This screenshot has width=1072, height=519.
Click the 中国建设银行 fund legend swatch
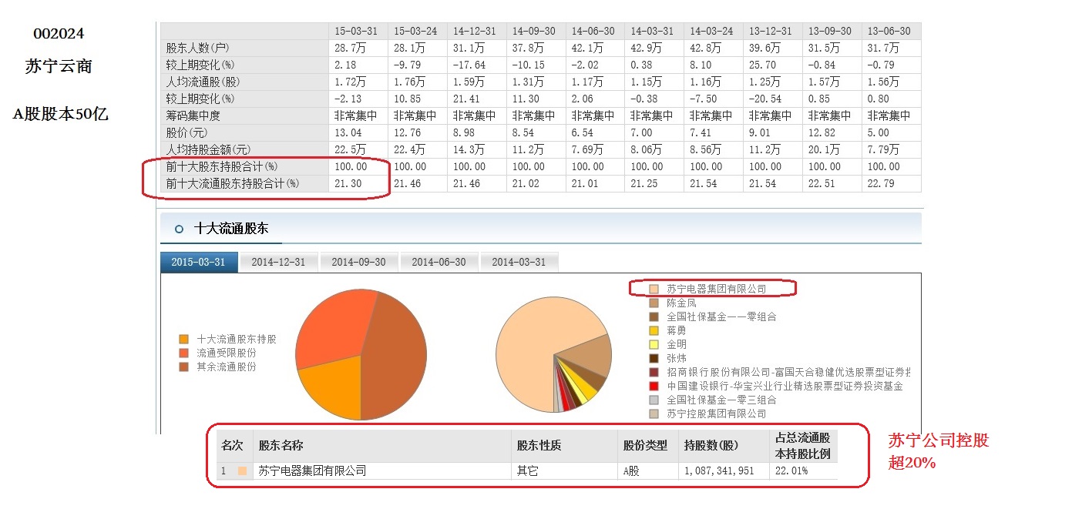point(654,386)
